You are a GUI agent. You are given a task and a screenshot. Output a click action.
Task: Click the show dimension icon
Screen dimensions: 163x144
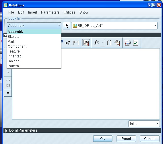76,43
